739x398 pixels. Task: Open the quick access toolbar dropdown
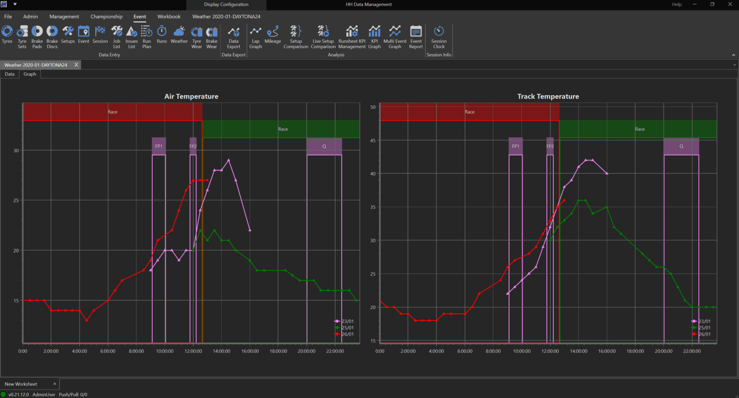[15, 4]
